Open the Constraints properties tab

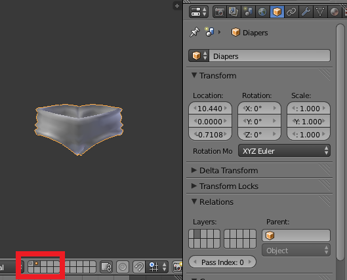[291, 12]
